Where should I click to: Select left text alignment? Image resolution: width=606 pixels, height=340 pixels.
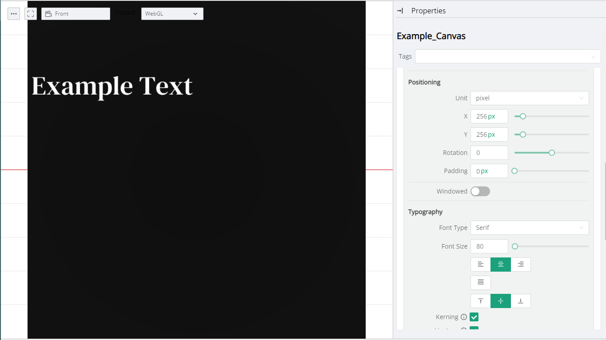[x=481, y=265]
